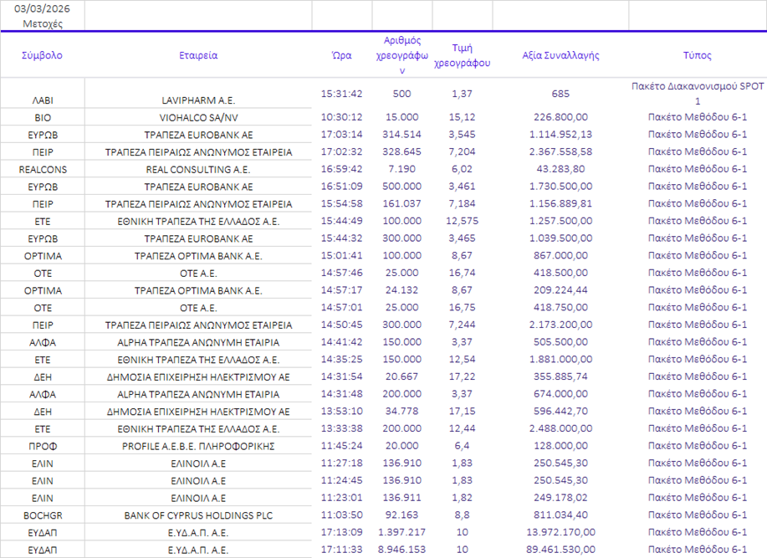
Task: Select the value 867.000,00
Action: (x=560, y=255)
